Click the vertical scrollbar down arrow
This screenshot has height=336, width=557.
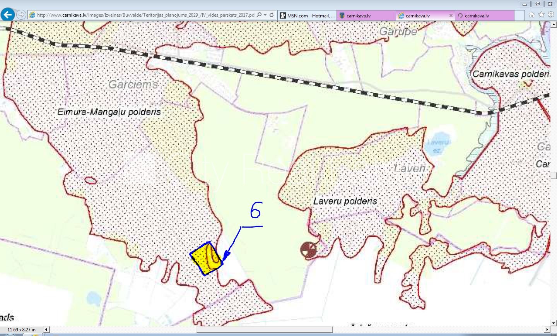click(x=554, y=323)
